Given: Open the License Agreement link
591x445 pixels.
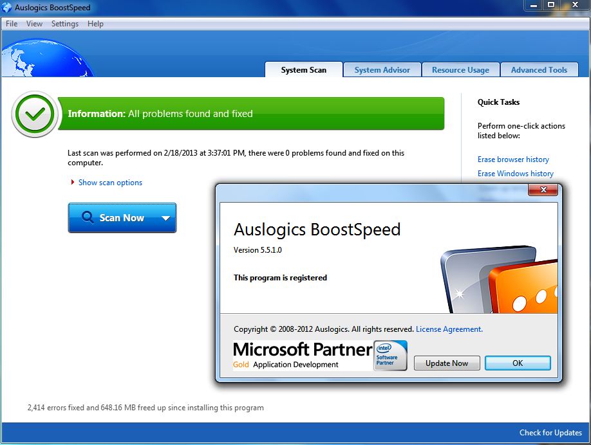Looking at the screenshot, I should pyautogui.click(x=449, y=329).
